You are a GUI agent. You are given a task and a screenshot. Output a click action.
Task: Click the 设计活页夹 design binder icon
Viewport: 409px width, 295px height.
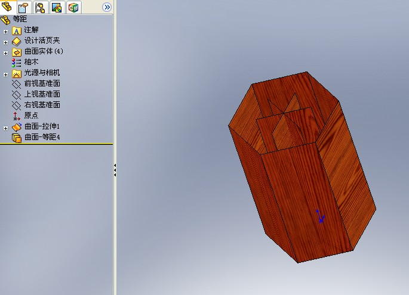(x=17, y=42)
